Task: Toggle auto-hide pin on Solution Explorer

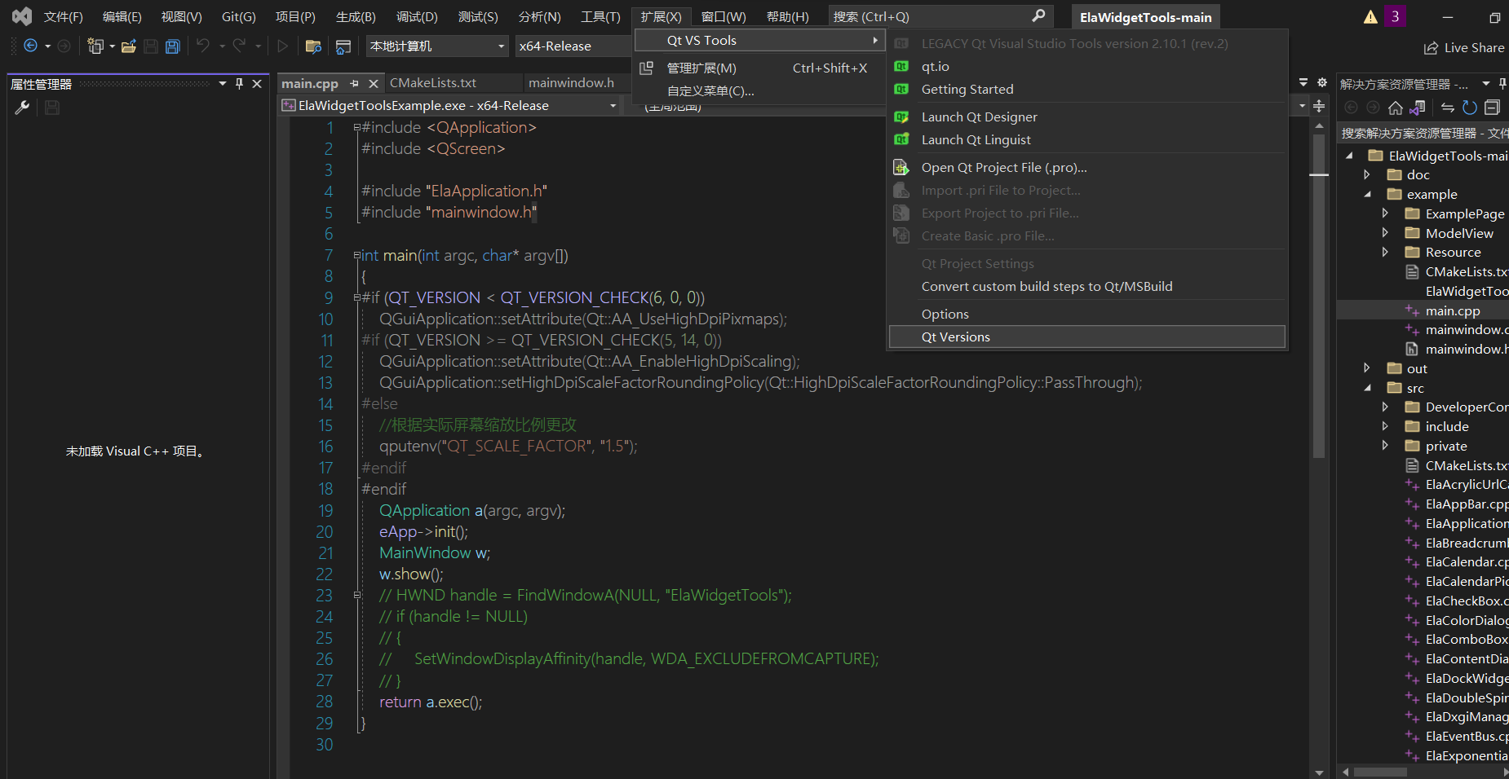Action: 1502,84
